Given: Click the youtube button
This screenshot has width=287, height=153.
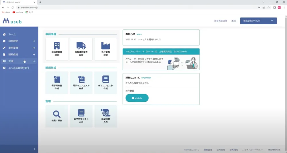Looking at the screenshot, I should 137,98.
